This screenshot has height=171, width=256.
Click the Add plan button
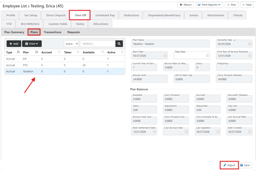point(14,44)
